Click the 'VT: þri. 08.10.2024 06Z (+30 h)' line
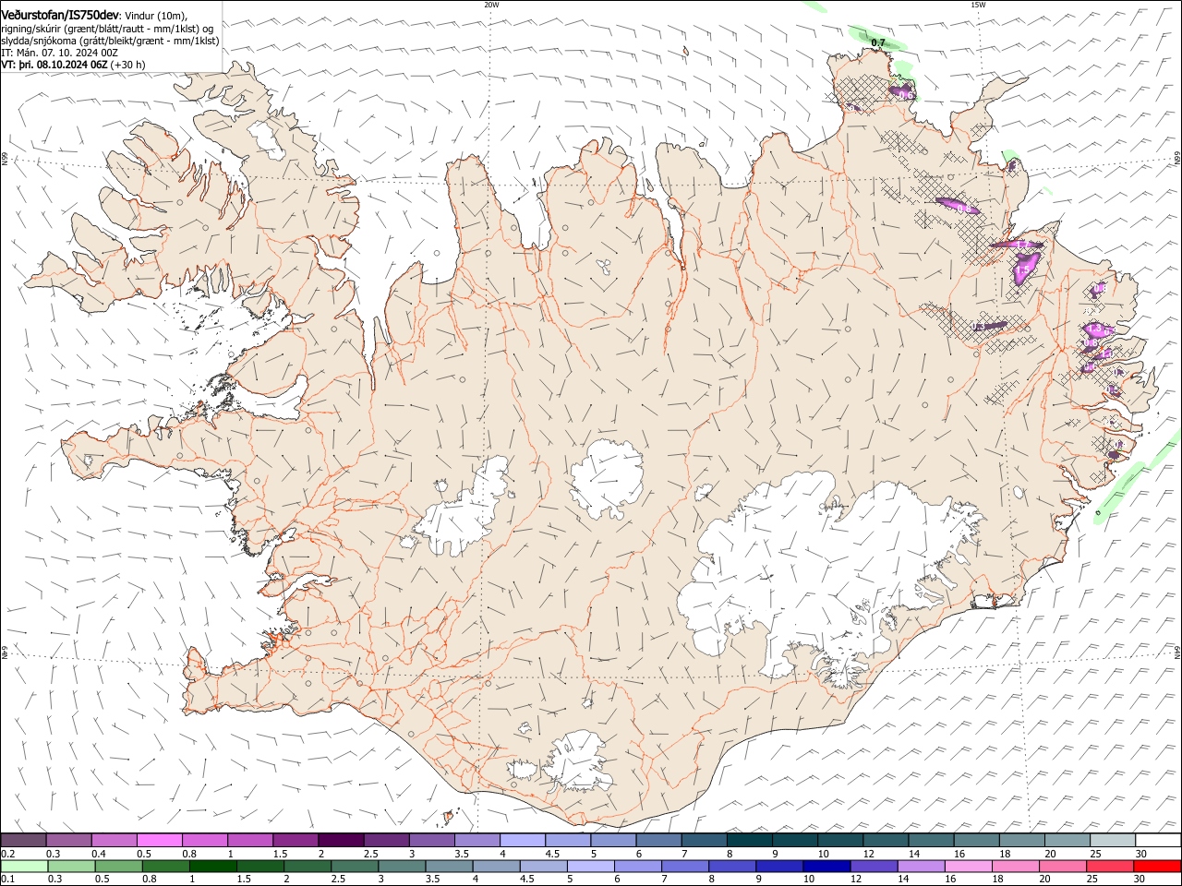Viewport: 1182px width, 886px height. (x=73, y=65)
